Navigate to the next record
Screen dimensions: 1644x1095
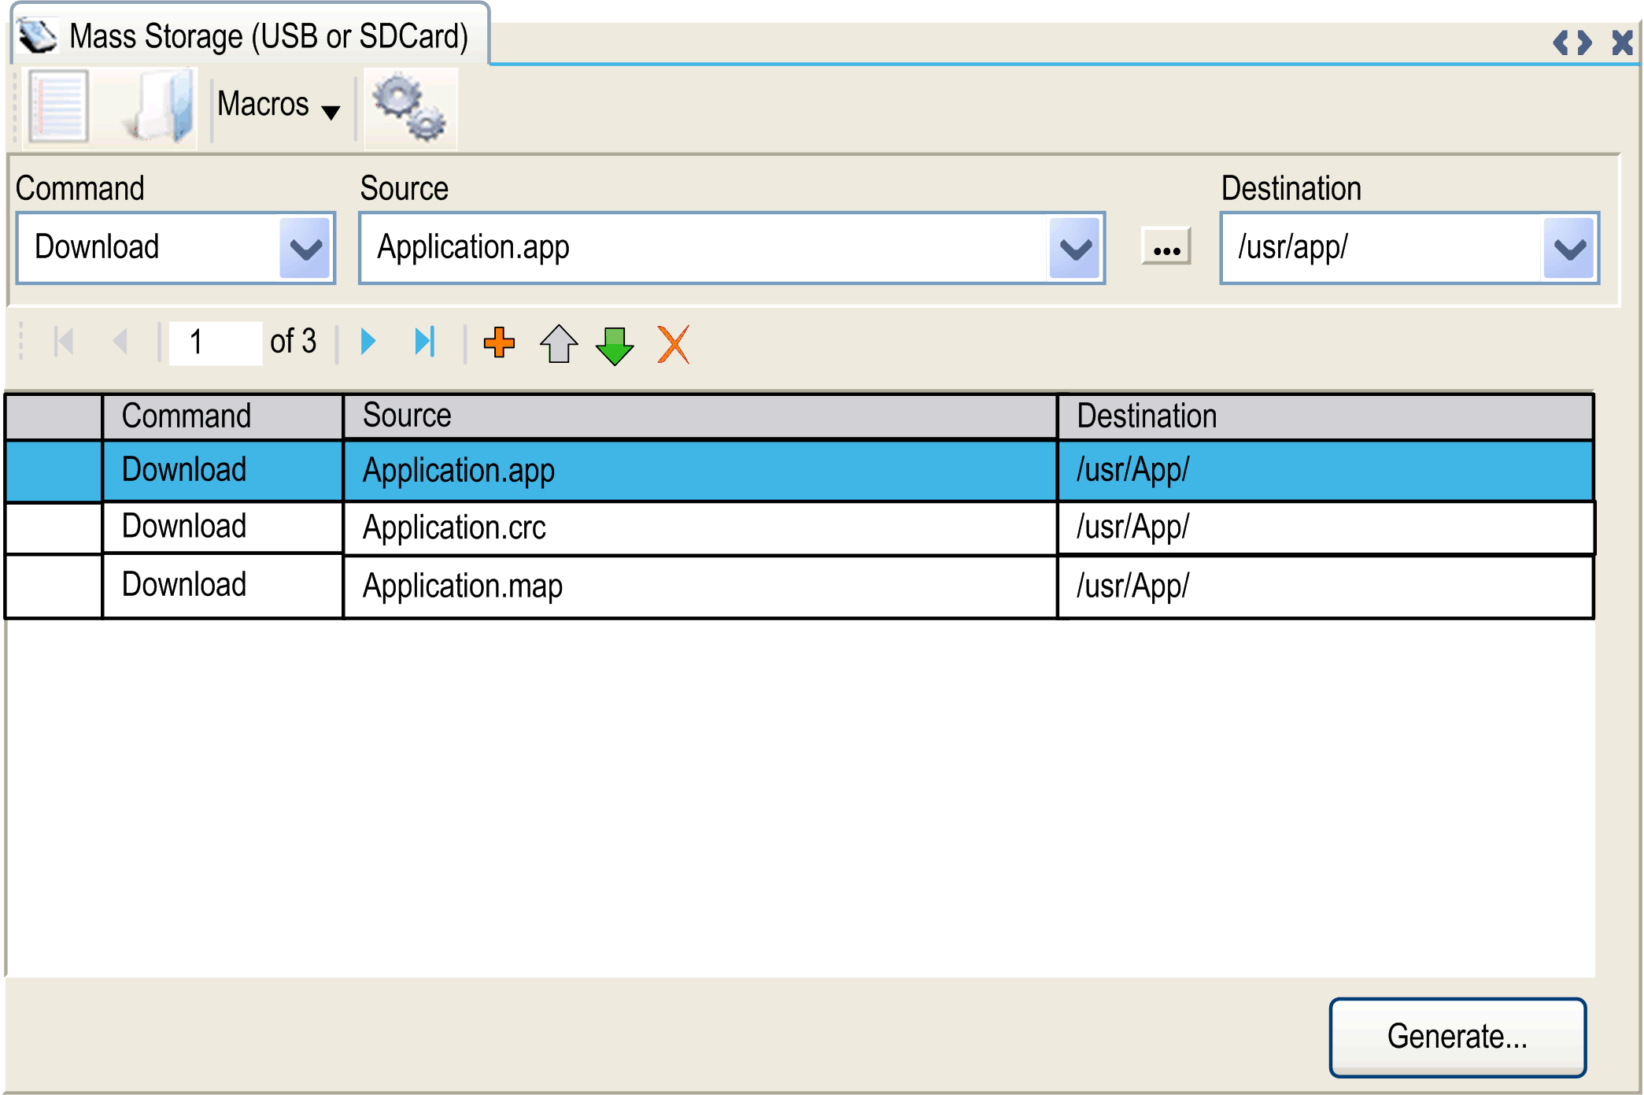367,341
